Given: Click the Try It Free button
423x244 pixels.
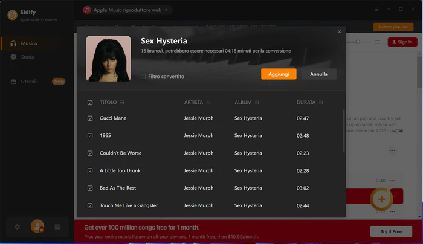Looking at the screenshot, I should (391, 231).
